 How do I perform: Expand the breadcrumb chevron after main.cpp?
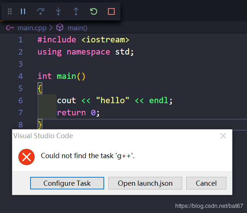pyautogui.click(x=51, y=28)
